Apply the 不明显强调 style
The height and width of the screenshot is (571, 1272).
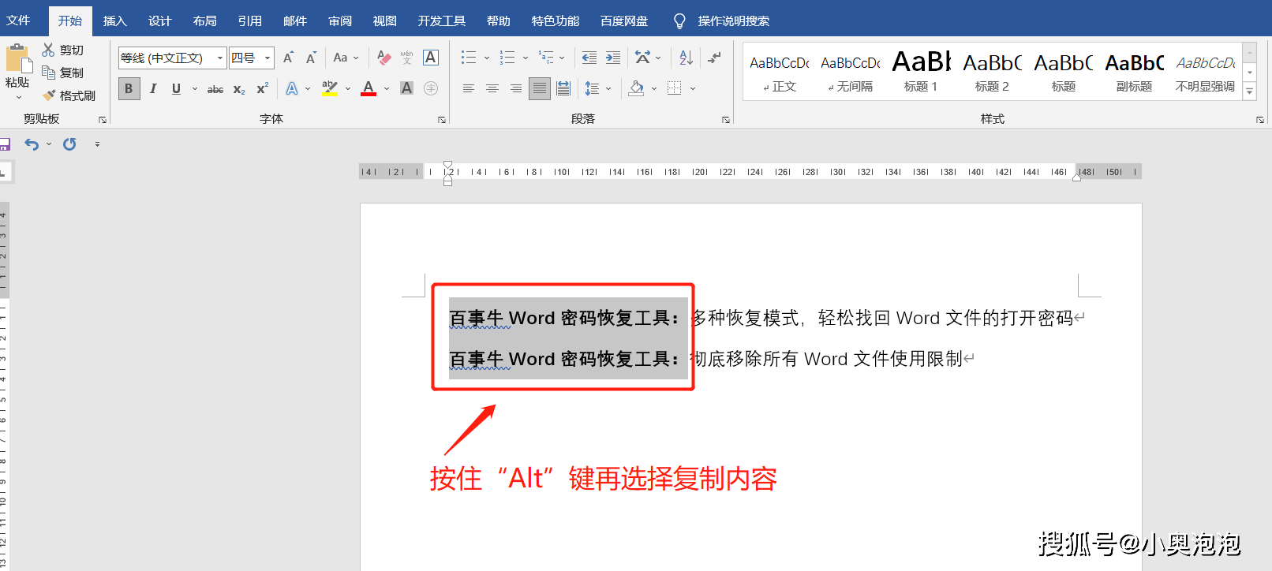click(1205, 73)
